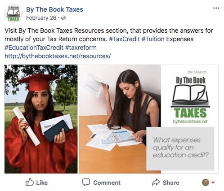Screen dimensions: 224x191
Task: Open the February 26 post timestamp
Action: coord(41,18)
